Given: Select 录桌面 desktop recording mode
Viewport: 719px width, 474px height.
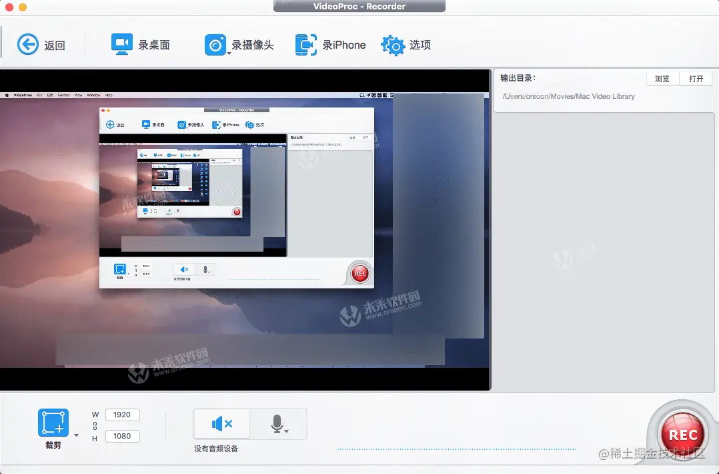Looking at the screenshot, I should 140,45.
